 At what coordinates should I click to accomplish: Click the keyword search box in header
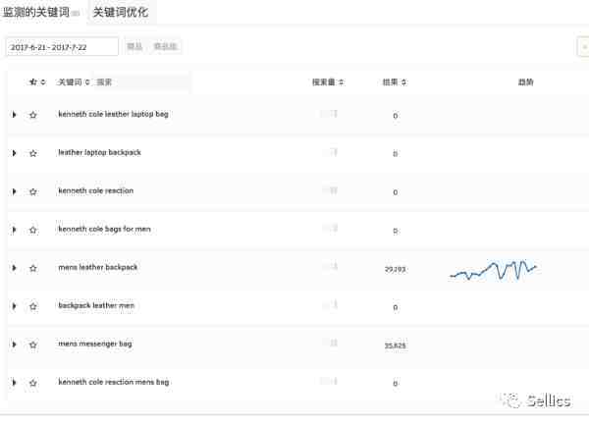(x=141, y=81)
